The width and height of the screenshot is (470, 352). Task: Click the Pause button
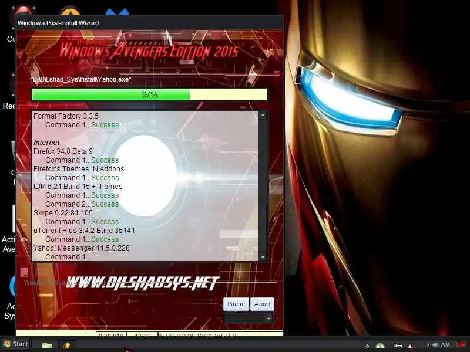(236, 304)
